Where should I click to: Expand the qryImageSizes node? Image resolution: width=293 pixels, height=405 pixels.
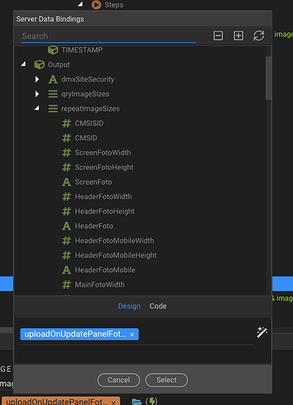point(37,94)
